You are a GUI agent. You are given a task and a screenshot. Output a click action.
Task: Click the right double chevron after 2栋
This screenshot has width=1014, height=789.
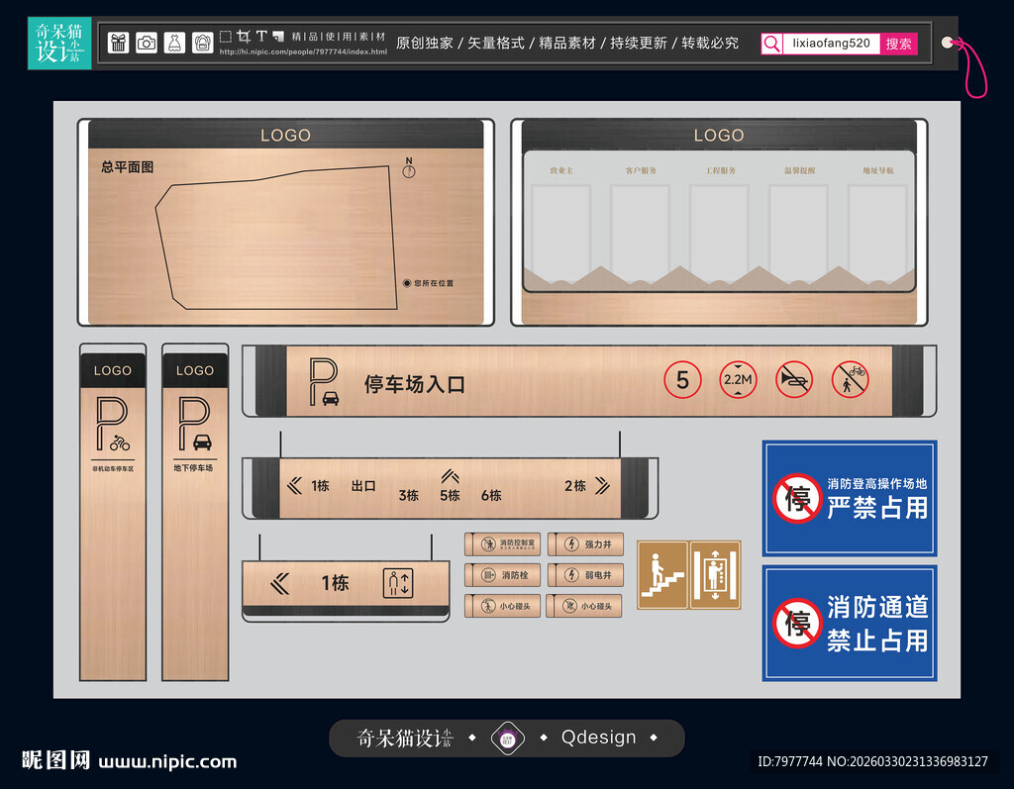(601, 485)
